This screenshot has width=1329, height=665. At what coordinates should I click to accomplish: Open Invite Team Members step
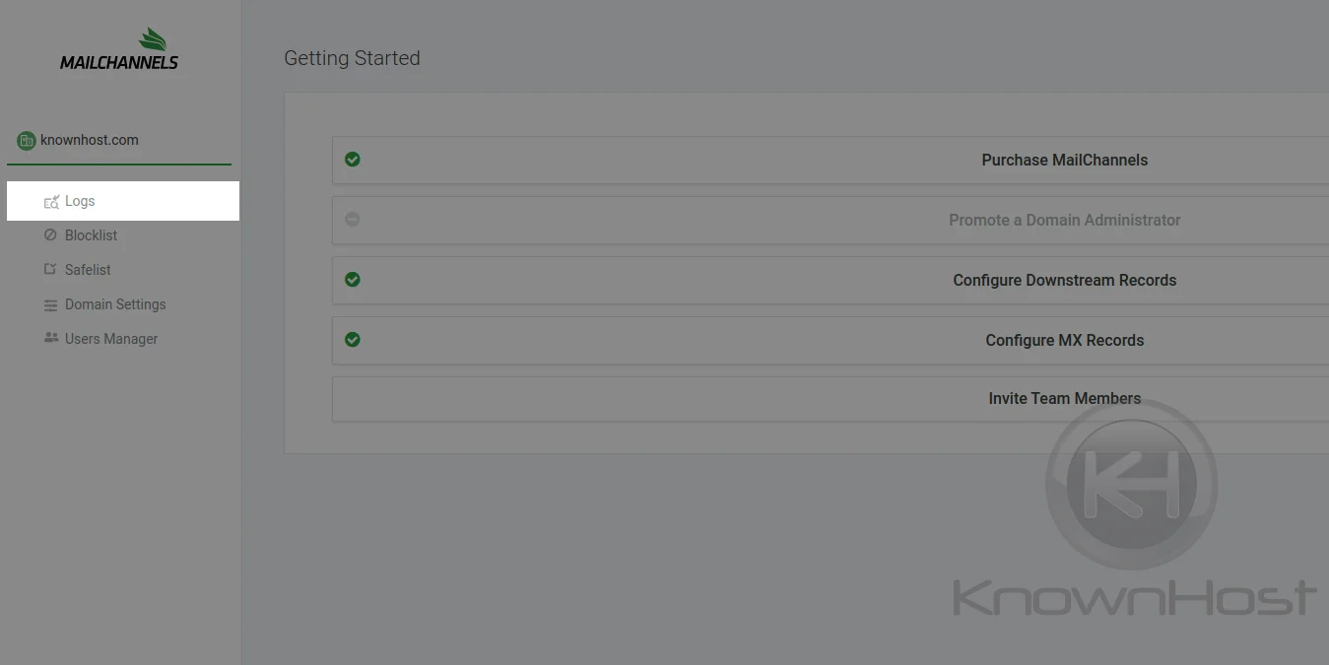tap(831, 399)
